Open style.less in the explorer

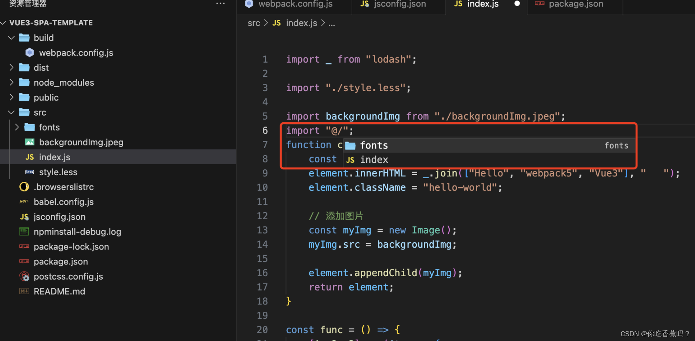pos(58,172)
